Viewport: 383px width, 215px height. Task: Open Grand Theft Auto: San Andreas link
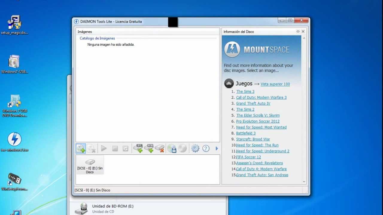tap(262, 175)
